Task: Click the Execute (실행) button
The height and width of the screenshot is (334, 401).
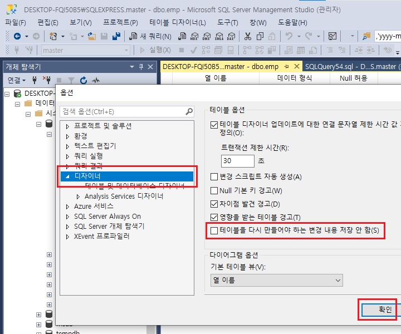Action: pos(155,50)
